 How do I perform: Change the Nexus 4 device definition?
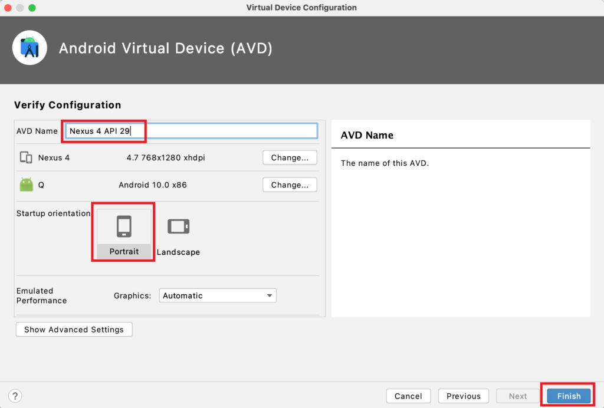point(290,157)
